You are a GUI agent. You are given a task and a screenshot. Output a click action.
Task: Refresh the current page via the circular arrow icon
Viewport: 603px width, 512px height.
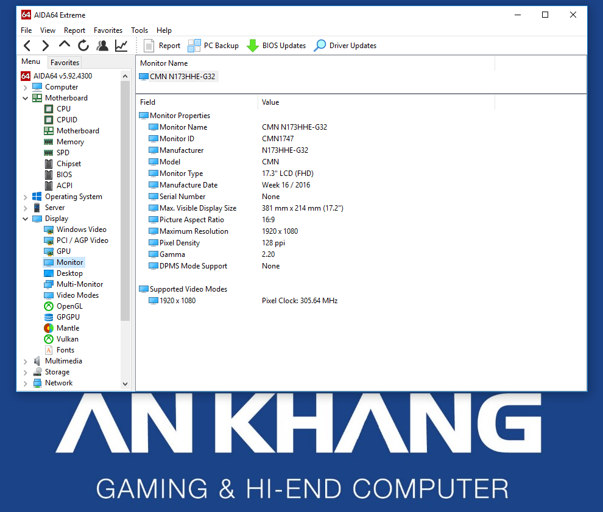[x=83, y=46]
